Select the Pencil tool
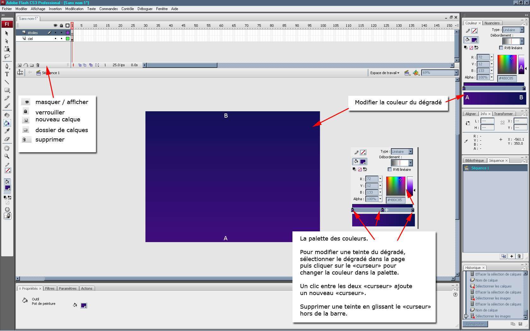530x331 pixels. click(x=7, y=98)
